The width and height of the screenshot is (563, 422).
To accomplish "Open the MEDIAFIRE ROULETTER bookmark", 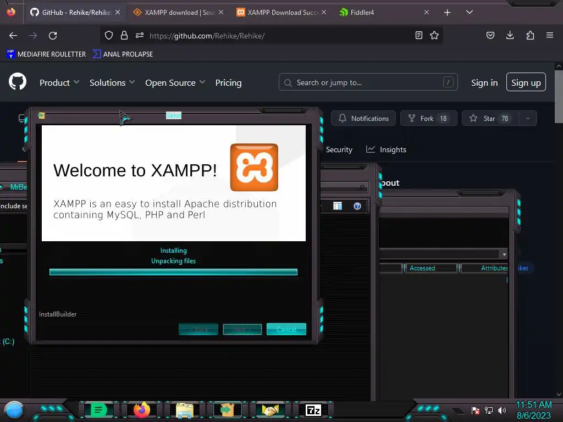I will [46, 54].
